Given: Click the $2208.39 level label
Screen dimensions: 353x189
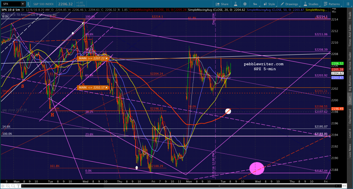Looking at the screenshot, I should (x=321, y=50).
